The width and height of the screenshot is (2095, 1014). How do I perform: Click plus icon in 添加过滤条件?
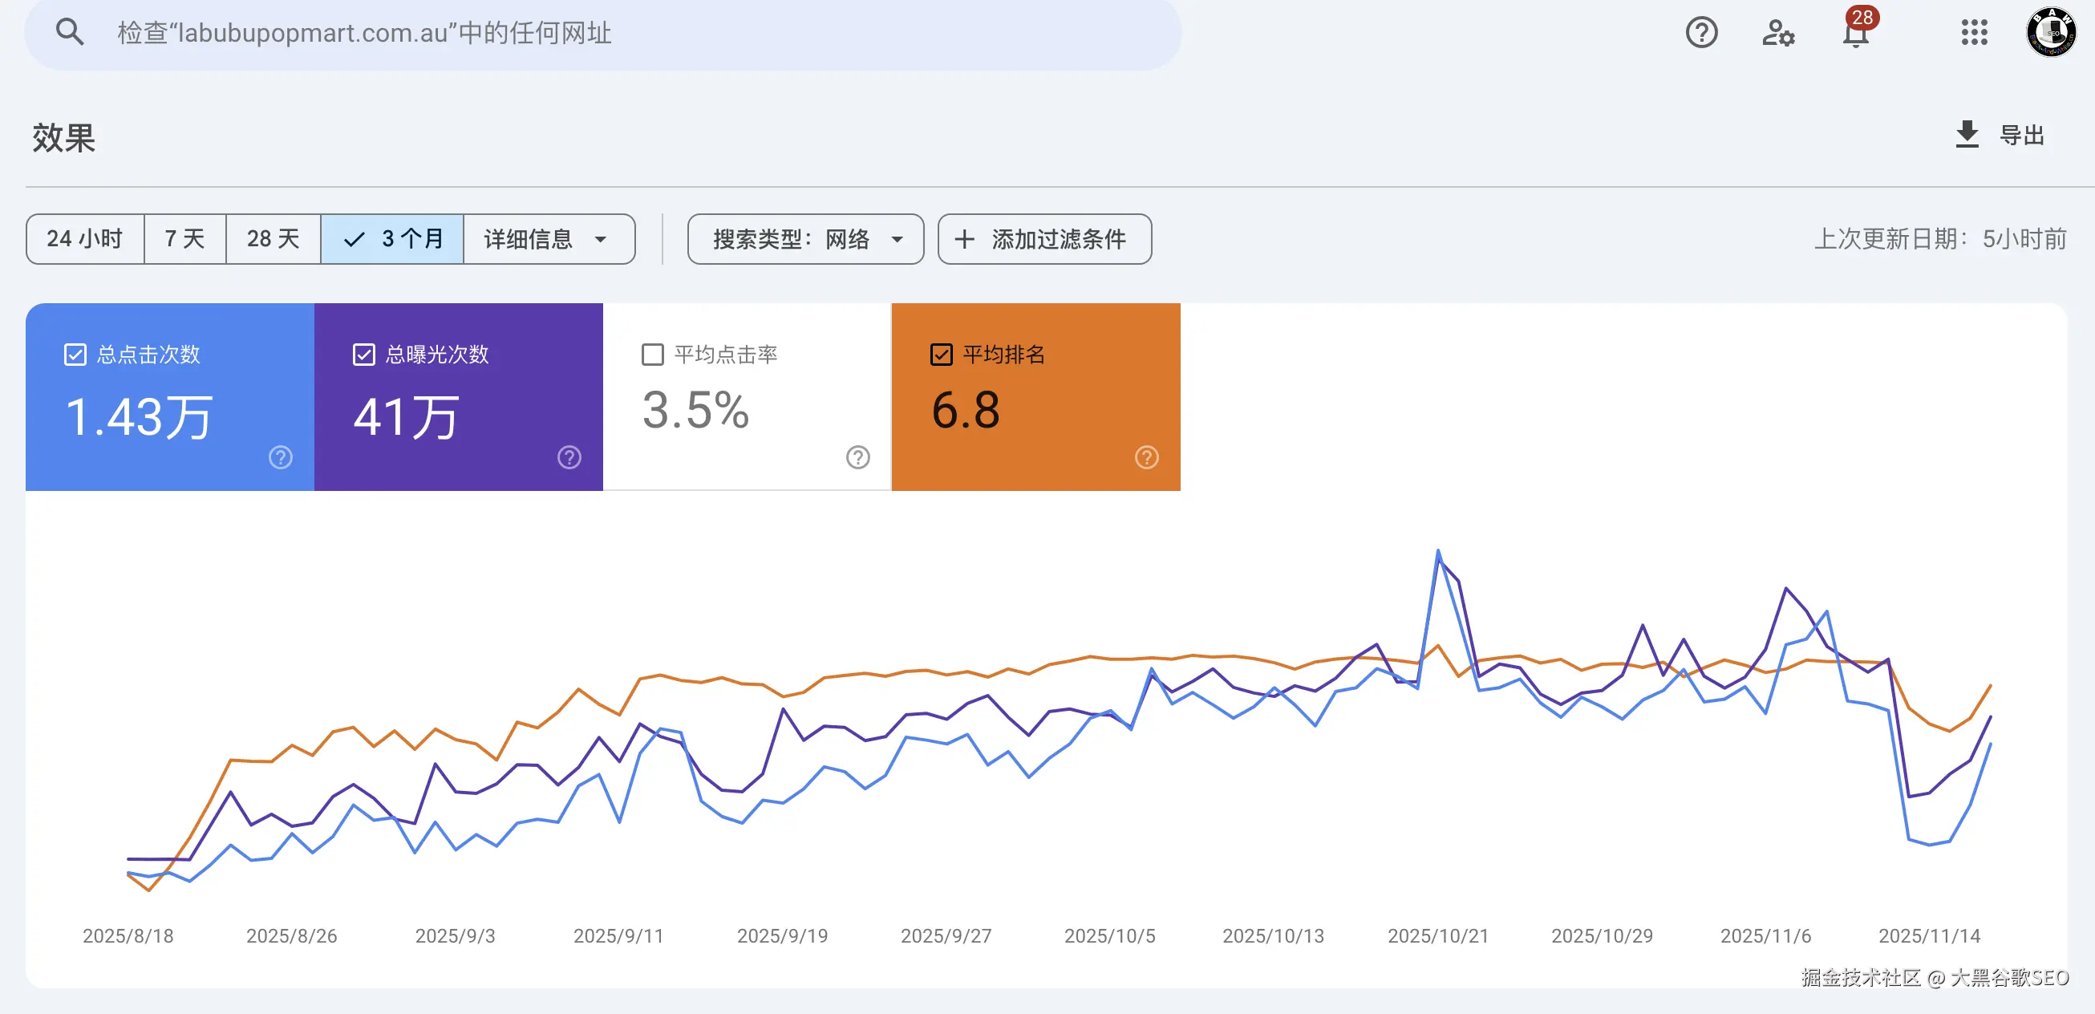click(964, 239)
